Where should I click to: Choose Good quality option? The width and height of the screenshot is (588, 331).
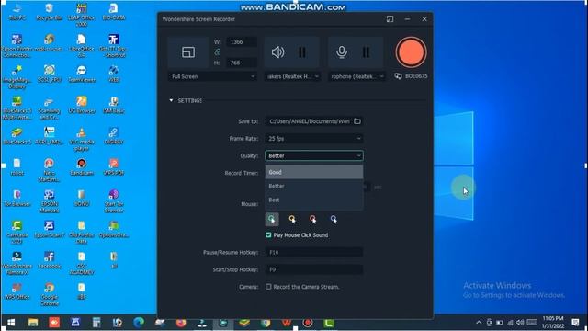[x=314, y=172]
